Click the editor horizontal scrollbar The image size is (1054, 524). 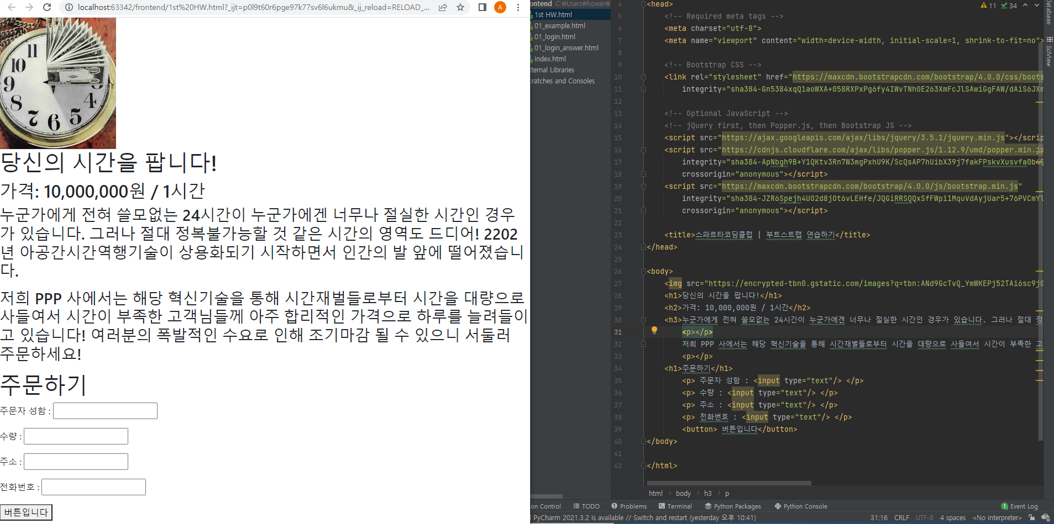point(728,483)
